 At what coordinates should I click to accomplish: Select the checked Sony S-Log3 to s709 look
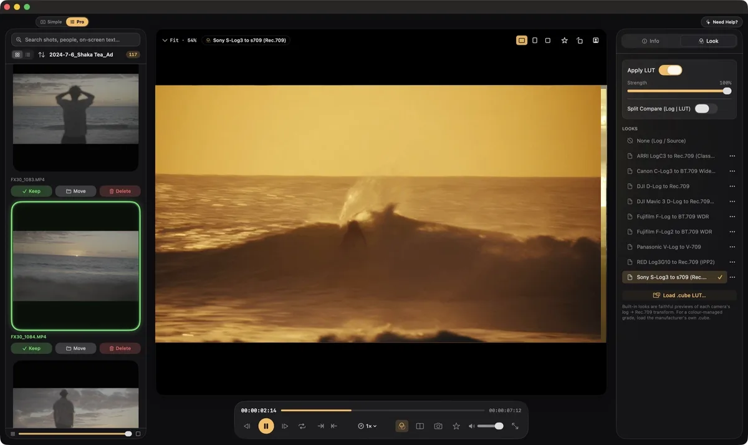click(674, 277)
